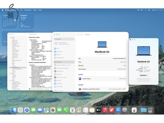Click Bejelentkezés Apple account sign-in row
The height and width of the screenshot is (123, 164).
point(64,44)
